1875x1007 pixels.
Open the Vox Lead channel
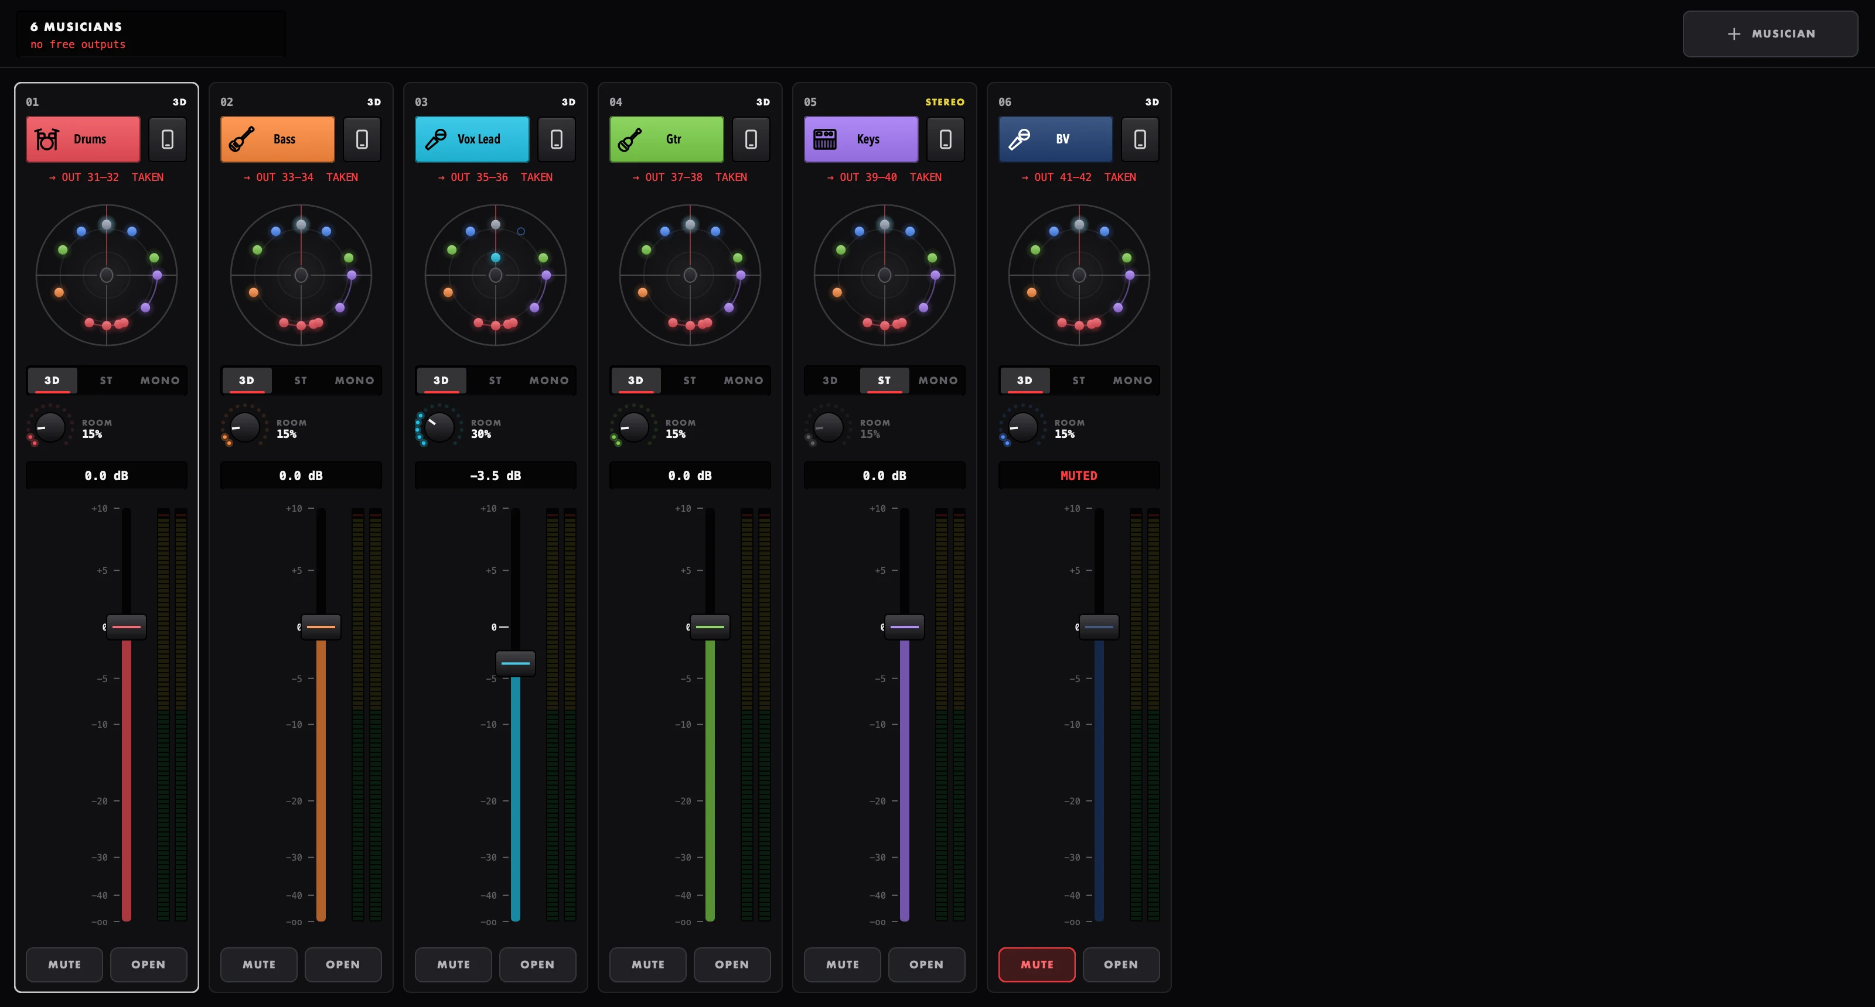[x=537, y=964]
